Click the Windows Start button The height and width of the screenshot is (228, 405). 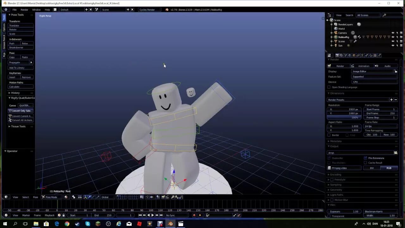(5, 224)
